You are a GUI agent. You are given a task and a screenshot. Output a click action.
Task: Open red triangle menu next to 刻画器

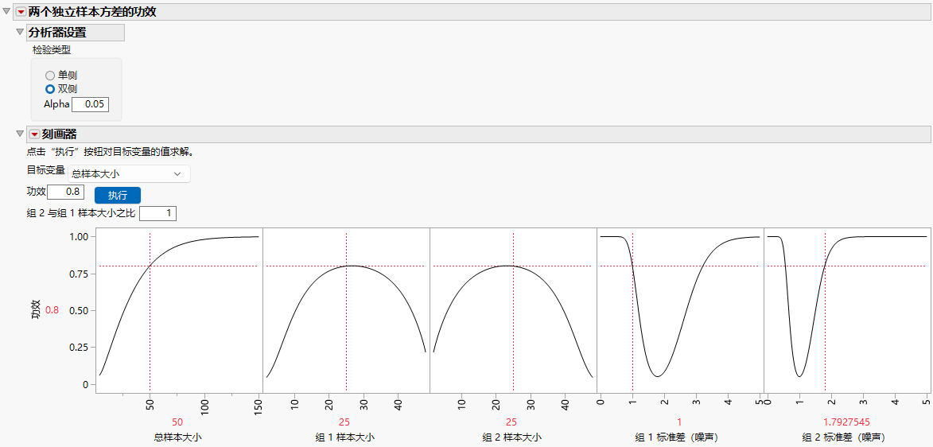coord(34,134)
